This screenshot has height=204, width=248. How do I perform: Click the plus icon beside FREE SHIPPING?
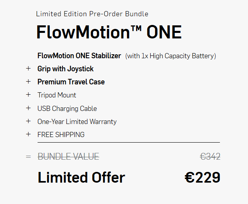click(28, 134)
